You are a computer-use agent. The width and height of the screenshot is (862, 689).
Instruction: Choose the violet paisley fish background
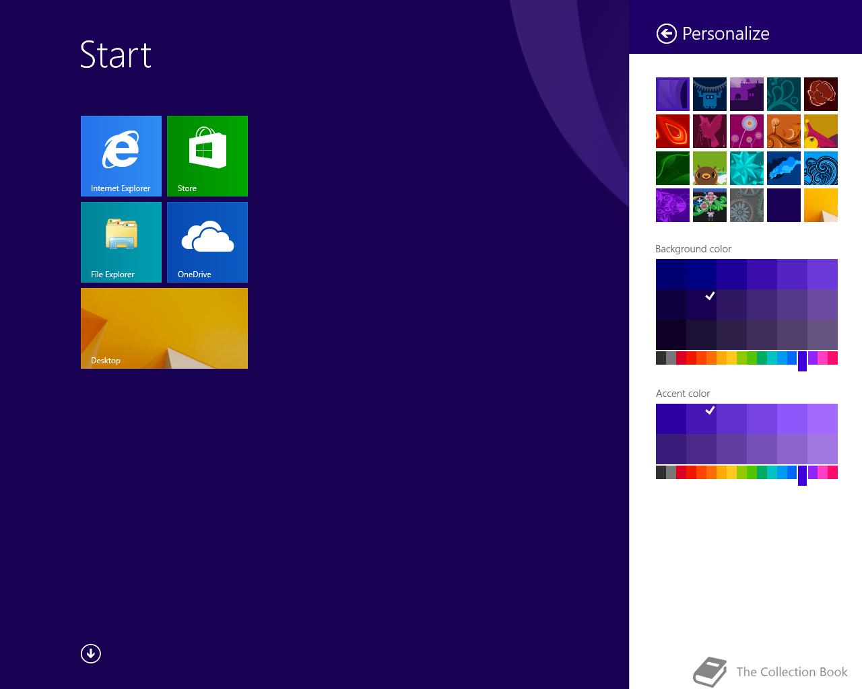[673, 205]
